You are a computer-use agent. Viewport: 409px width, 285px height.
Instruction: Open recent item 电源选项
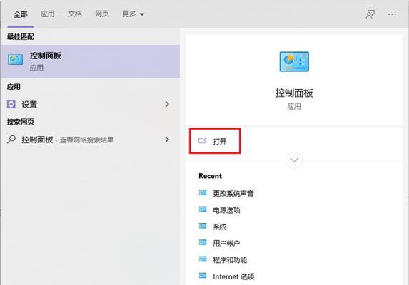(226, 210)
